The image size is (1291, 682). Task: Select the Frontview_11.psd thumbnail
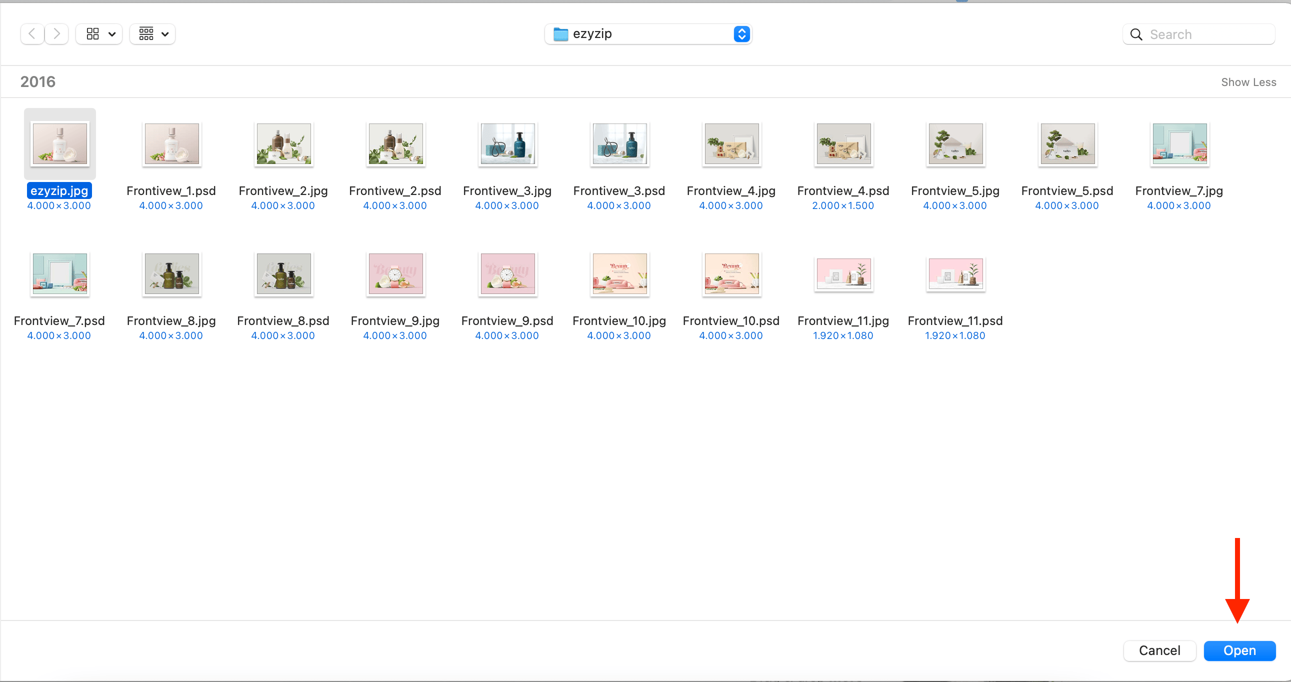955,274
